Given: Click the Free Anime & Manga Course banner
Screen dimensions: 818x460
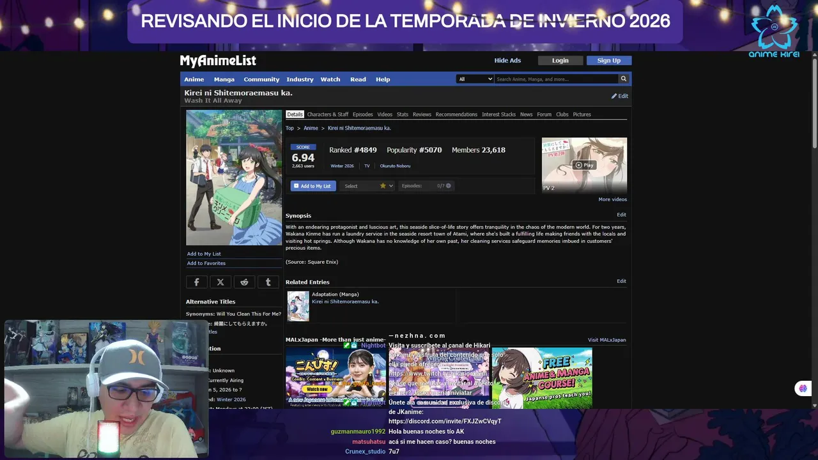Looking at the screenshot, I should click(x=542, y=378).
